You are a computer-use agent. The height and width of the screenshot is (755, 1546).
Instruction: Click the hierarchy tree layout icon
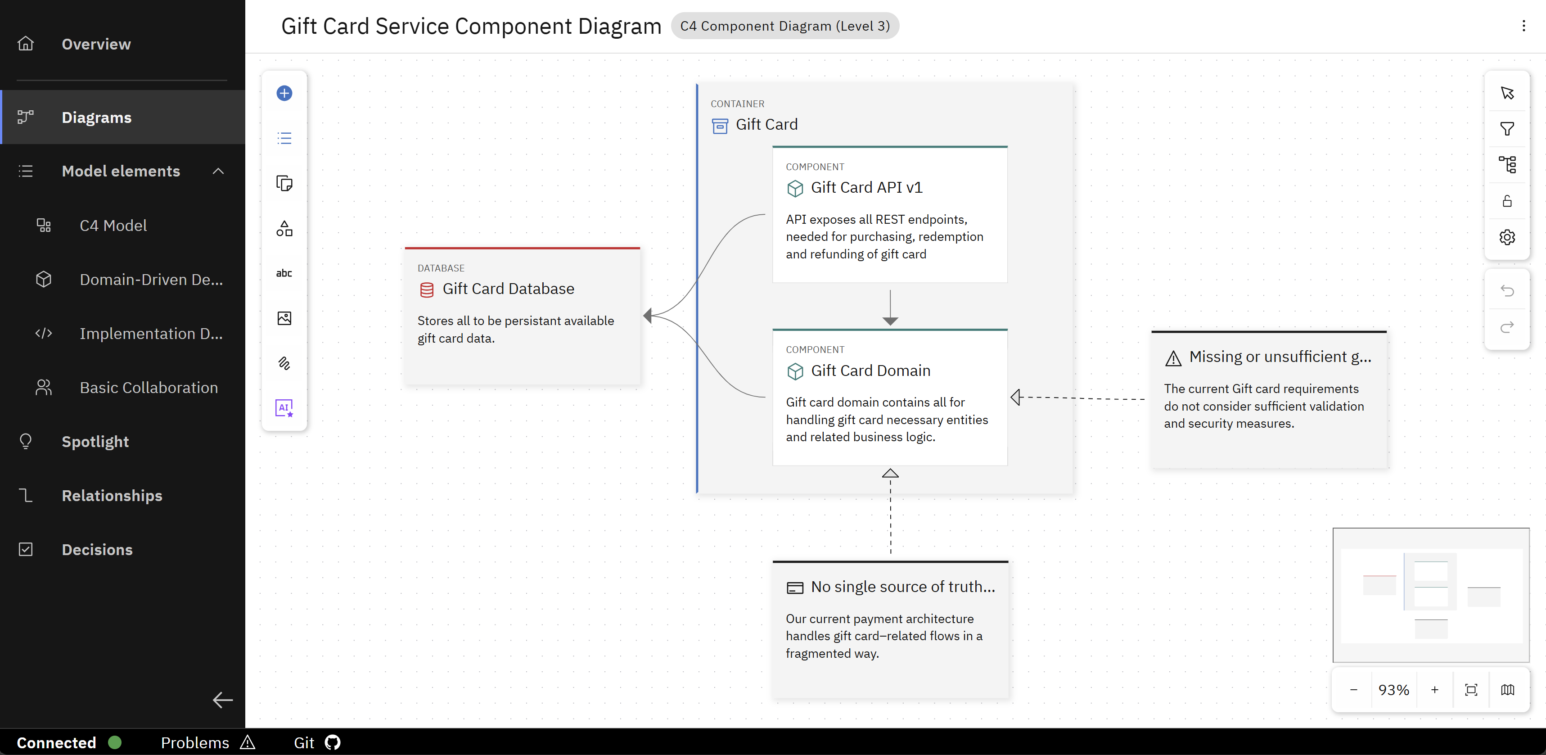1507,164
